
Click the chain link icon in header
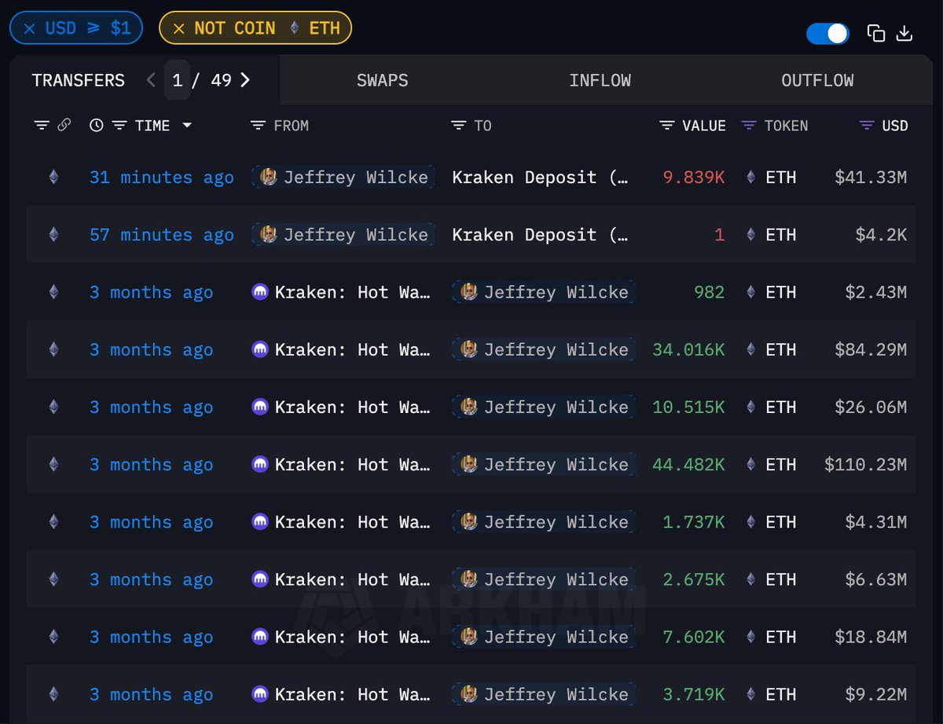tap(64, 126)
